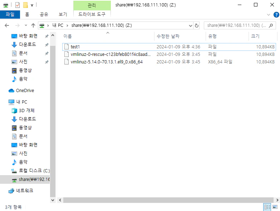The width and height of the screenshot is (280, 211).
Task: Click X86_64 파일 type cell
Action: click(x=220, y=62)
